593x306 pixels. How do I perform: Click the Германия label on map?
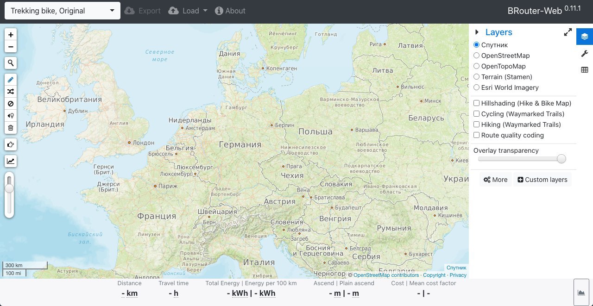tap(240, 144)
